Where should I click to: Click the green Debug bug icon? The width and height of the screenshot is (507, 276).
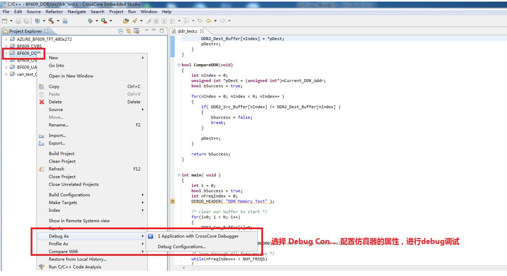point(90,21)
